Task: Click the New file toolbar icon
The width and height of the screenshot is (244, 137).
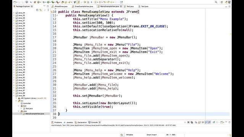Action: [14, 2]
